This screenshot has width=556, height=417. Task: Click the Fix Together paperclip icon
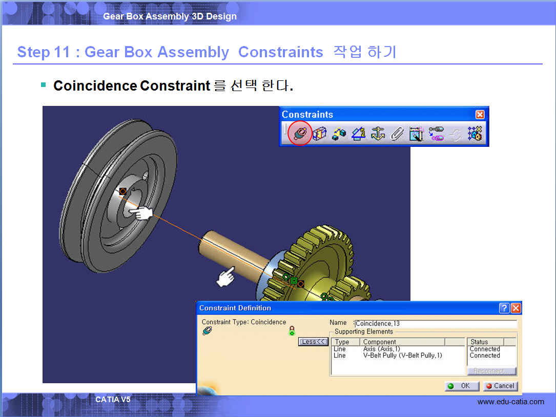pos(397,134)
